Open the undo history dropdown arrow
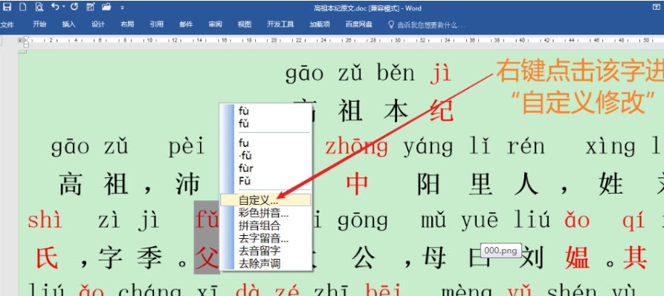 63,7
